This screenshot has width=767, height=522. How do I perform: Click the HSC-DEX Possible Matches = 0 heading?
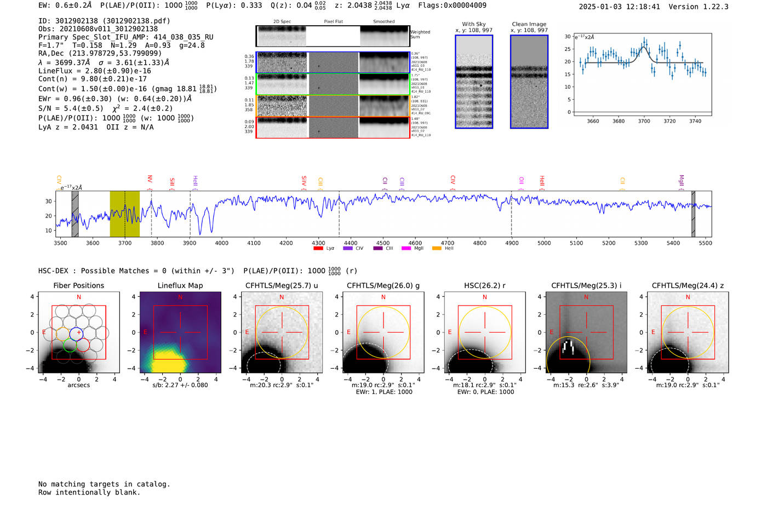(136, 271)
